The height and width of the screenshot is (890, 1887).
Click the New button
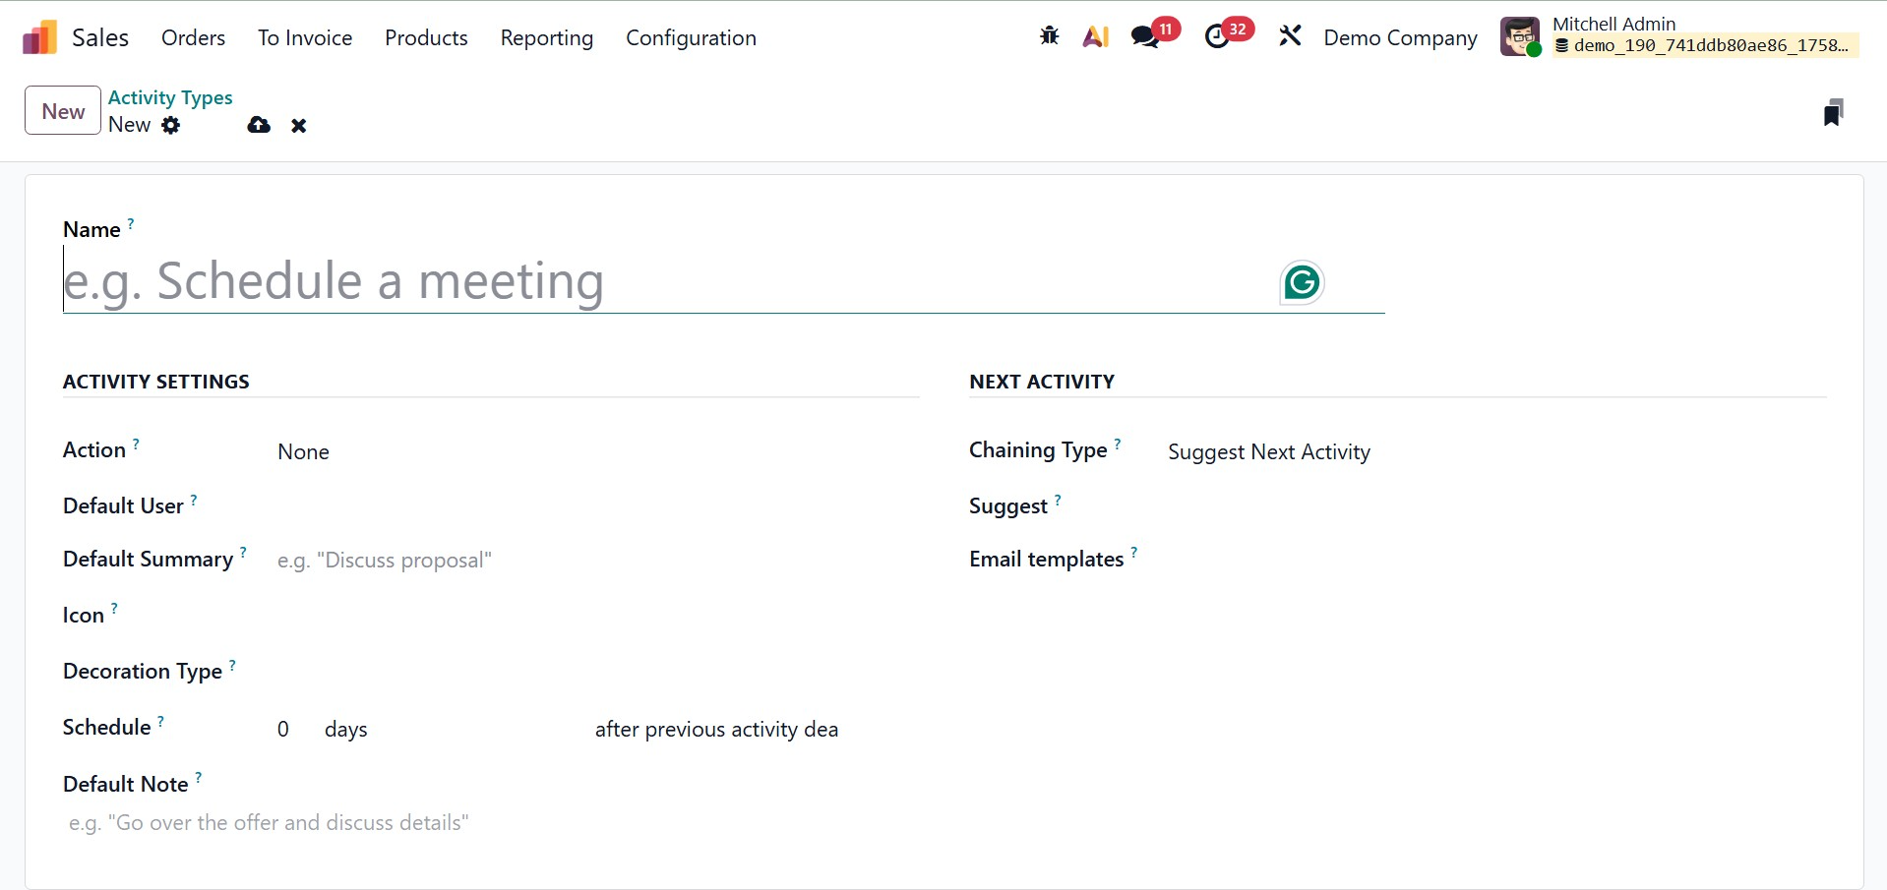click(x=63, y=111)
